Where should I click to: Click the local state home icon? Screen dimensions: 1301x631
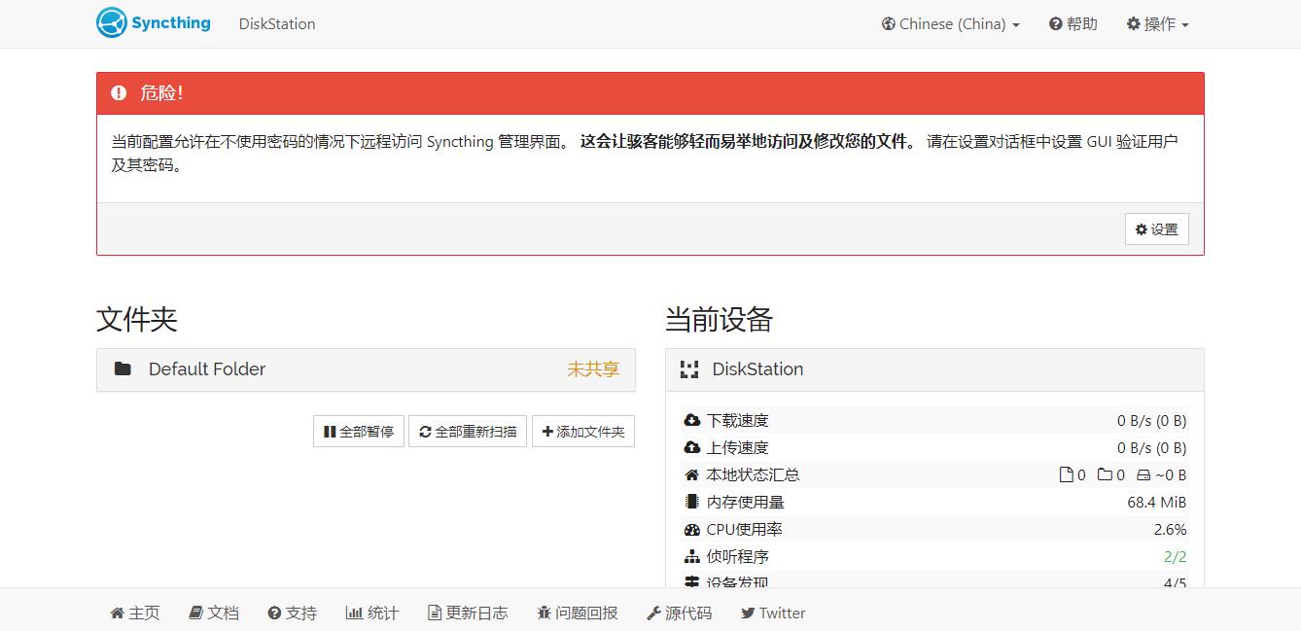tap(691, 474)
